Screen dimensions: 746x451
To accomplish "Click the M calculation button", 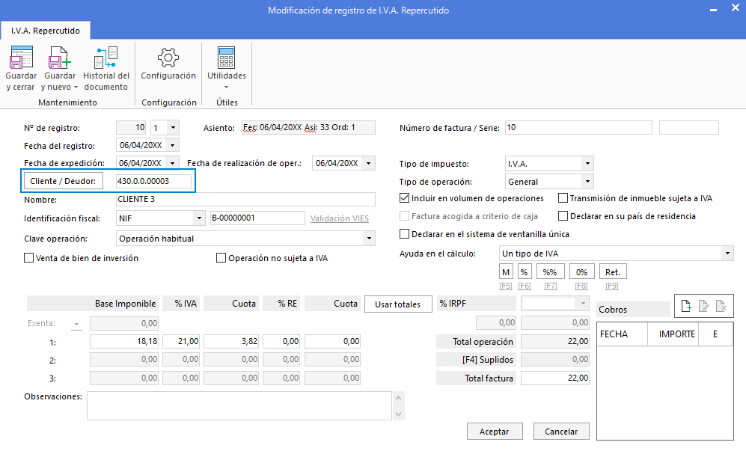I will coord(506,272).
